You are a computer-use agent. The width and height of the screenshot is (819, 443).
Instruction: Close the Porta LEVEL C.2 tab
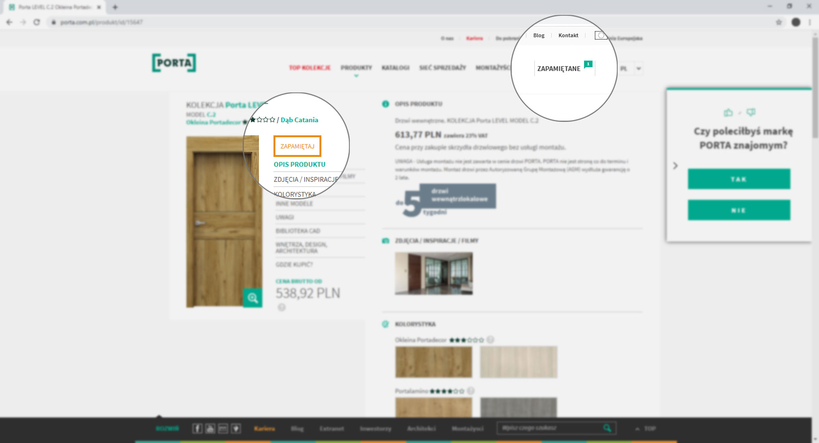99,7
